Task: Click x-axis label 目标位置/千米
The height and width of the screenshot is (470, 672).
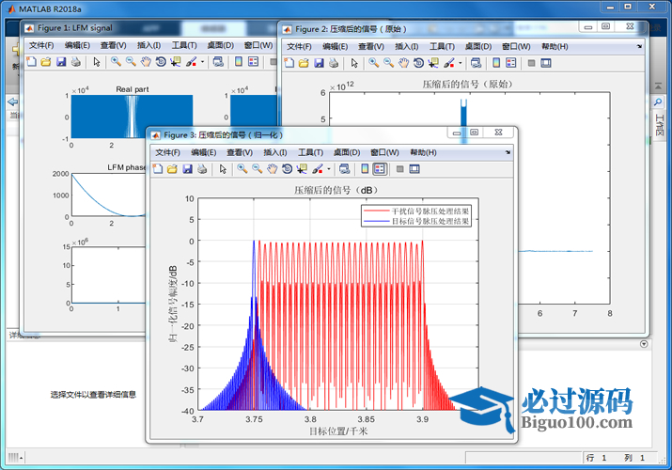Action: point(338,431)
